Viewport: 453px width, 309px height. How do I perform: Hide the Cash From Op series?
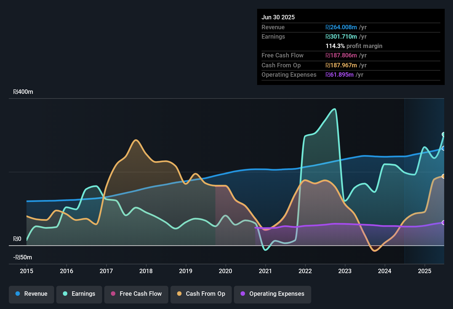pyautogui.click(x=201, y=294)
